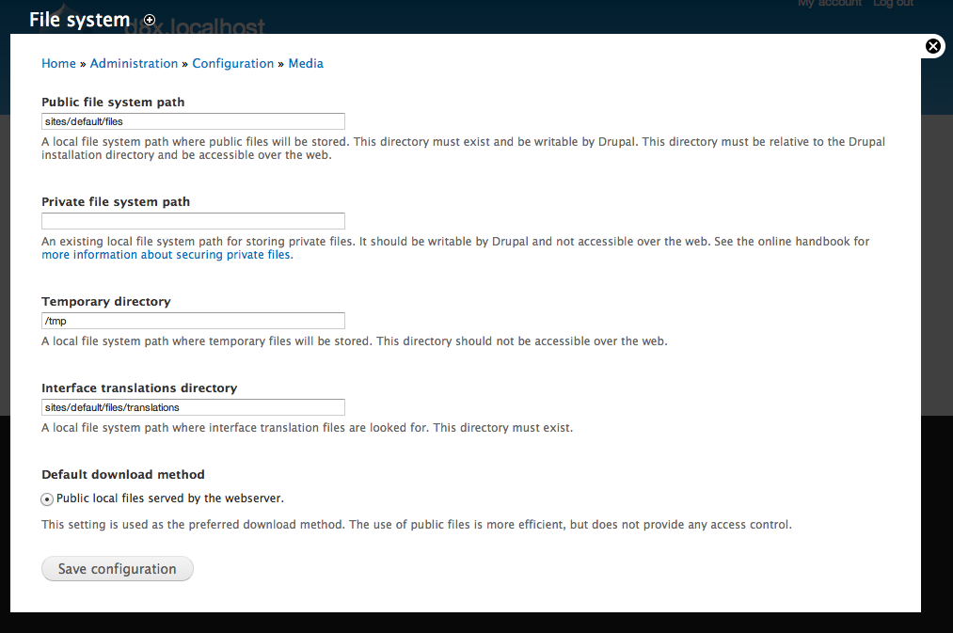Add File system page to shortcuts
The height and width of the screenshot is (633, 953).
[150, 20]
